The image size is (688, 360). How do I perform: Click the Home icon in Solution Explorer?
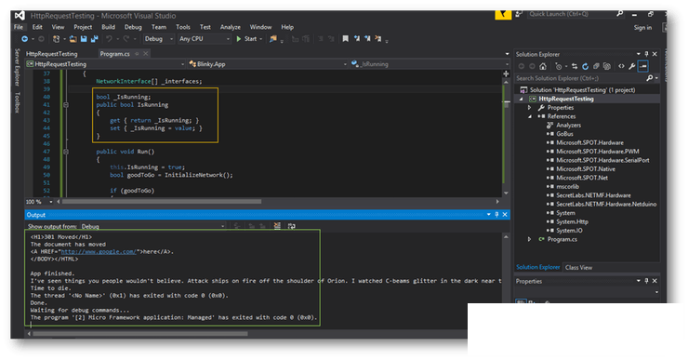(543, 66)
